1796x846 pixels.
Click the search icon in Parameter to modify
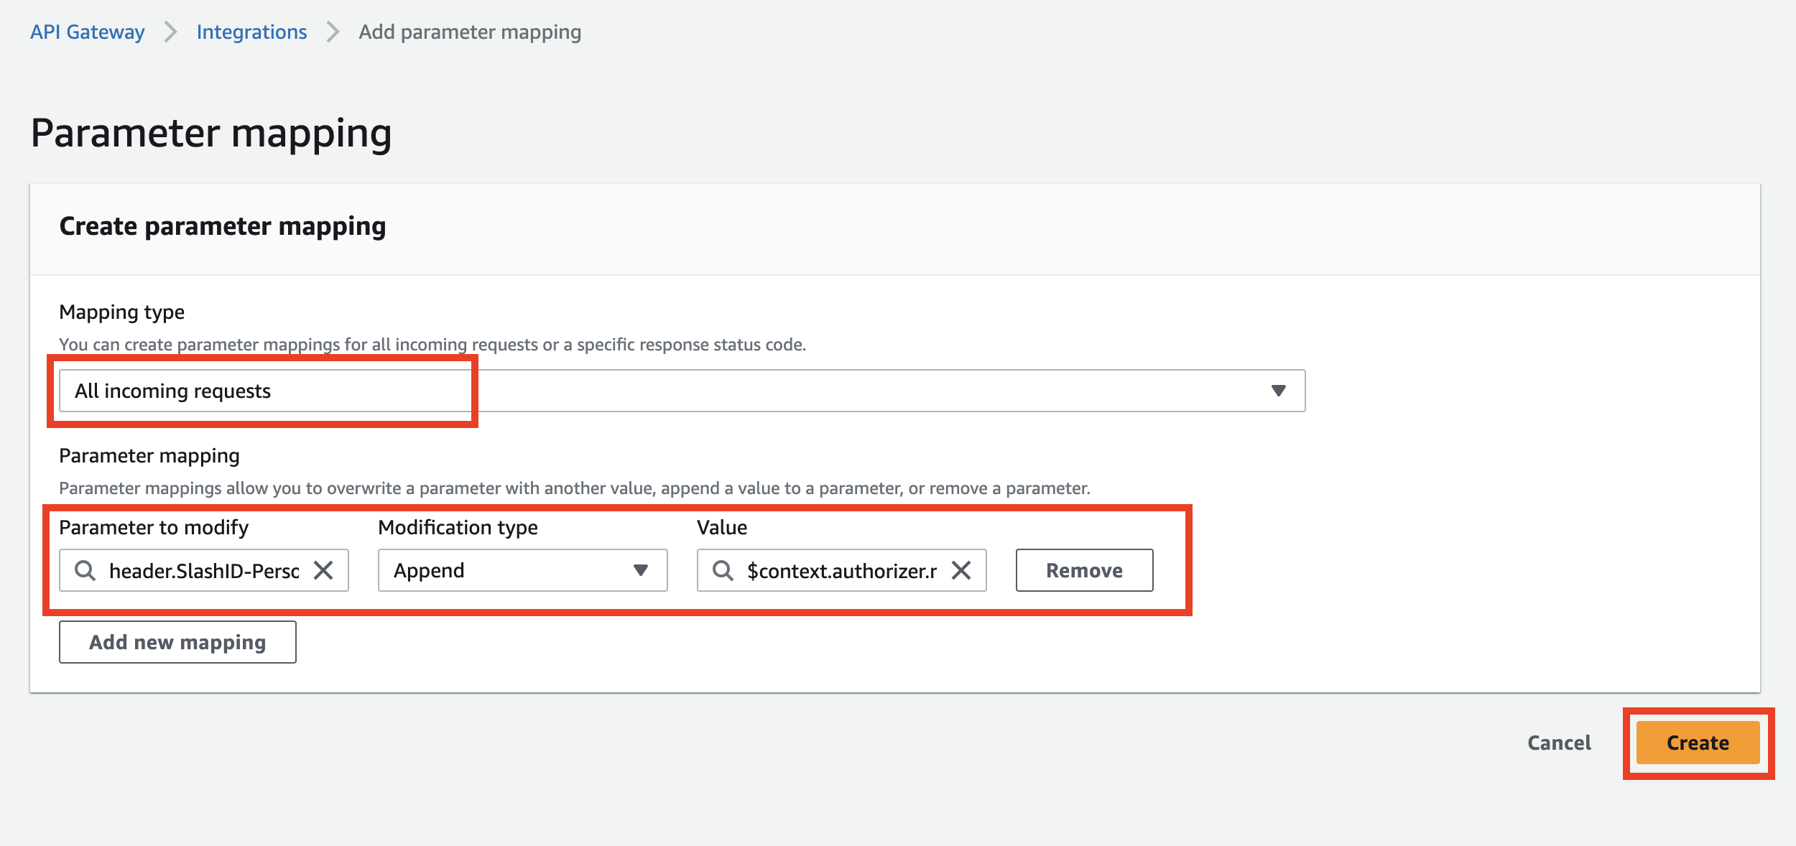pos(85,570)
